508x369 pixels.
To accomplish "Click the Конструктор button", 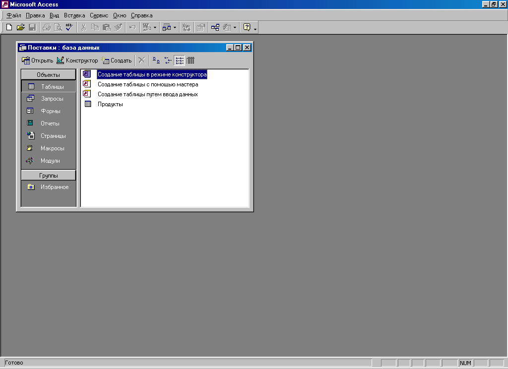I will [77, 61].
